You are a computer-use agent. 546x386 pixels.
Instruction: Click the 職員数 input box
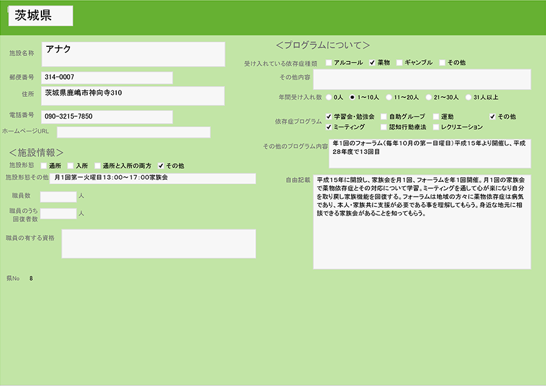[58, 197]
